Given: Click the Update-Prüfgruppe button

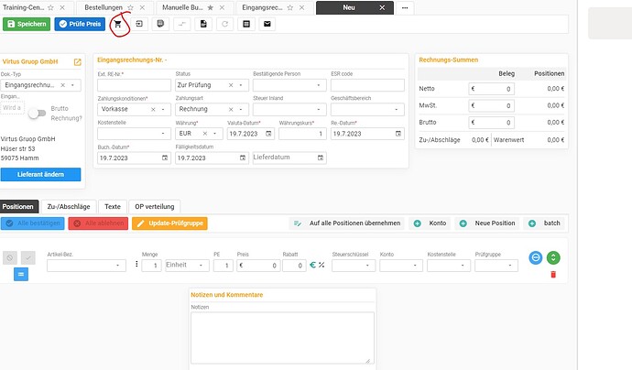Looking at the screenshot, I should click(169, 223).
